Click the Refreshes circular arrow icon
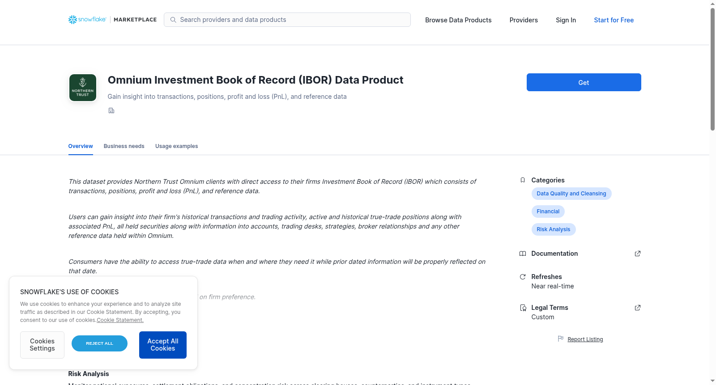This screenshot has height=385, width=716. (523, 277)
